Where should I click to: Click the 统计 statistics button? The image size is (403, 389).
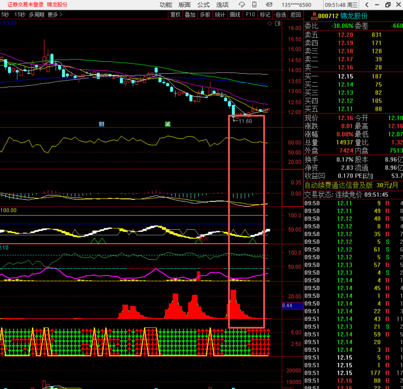point(220,15)
